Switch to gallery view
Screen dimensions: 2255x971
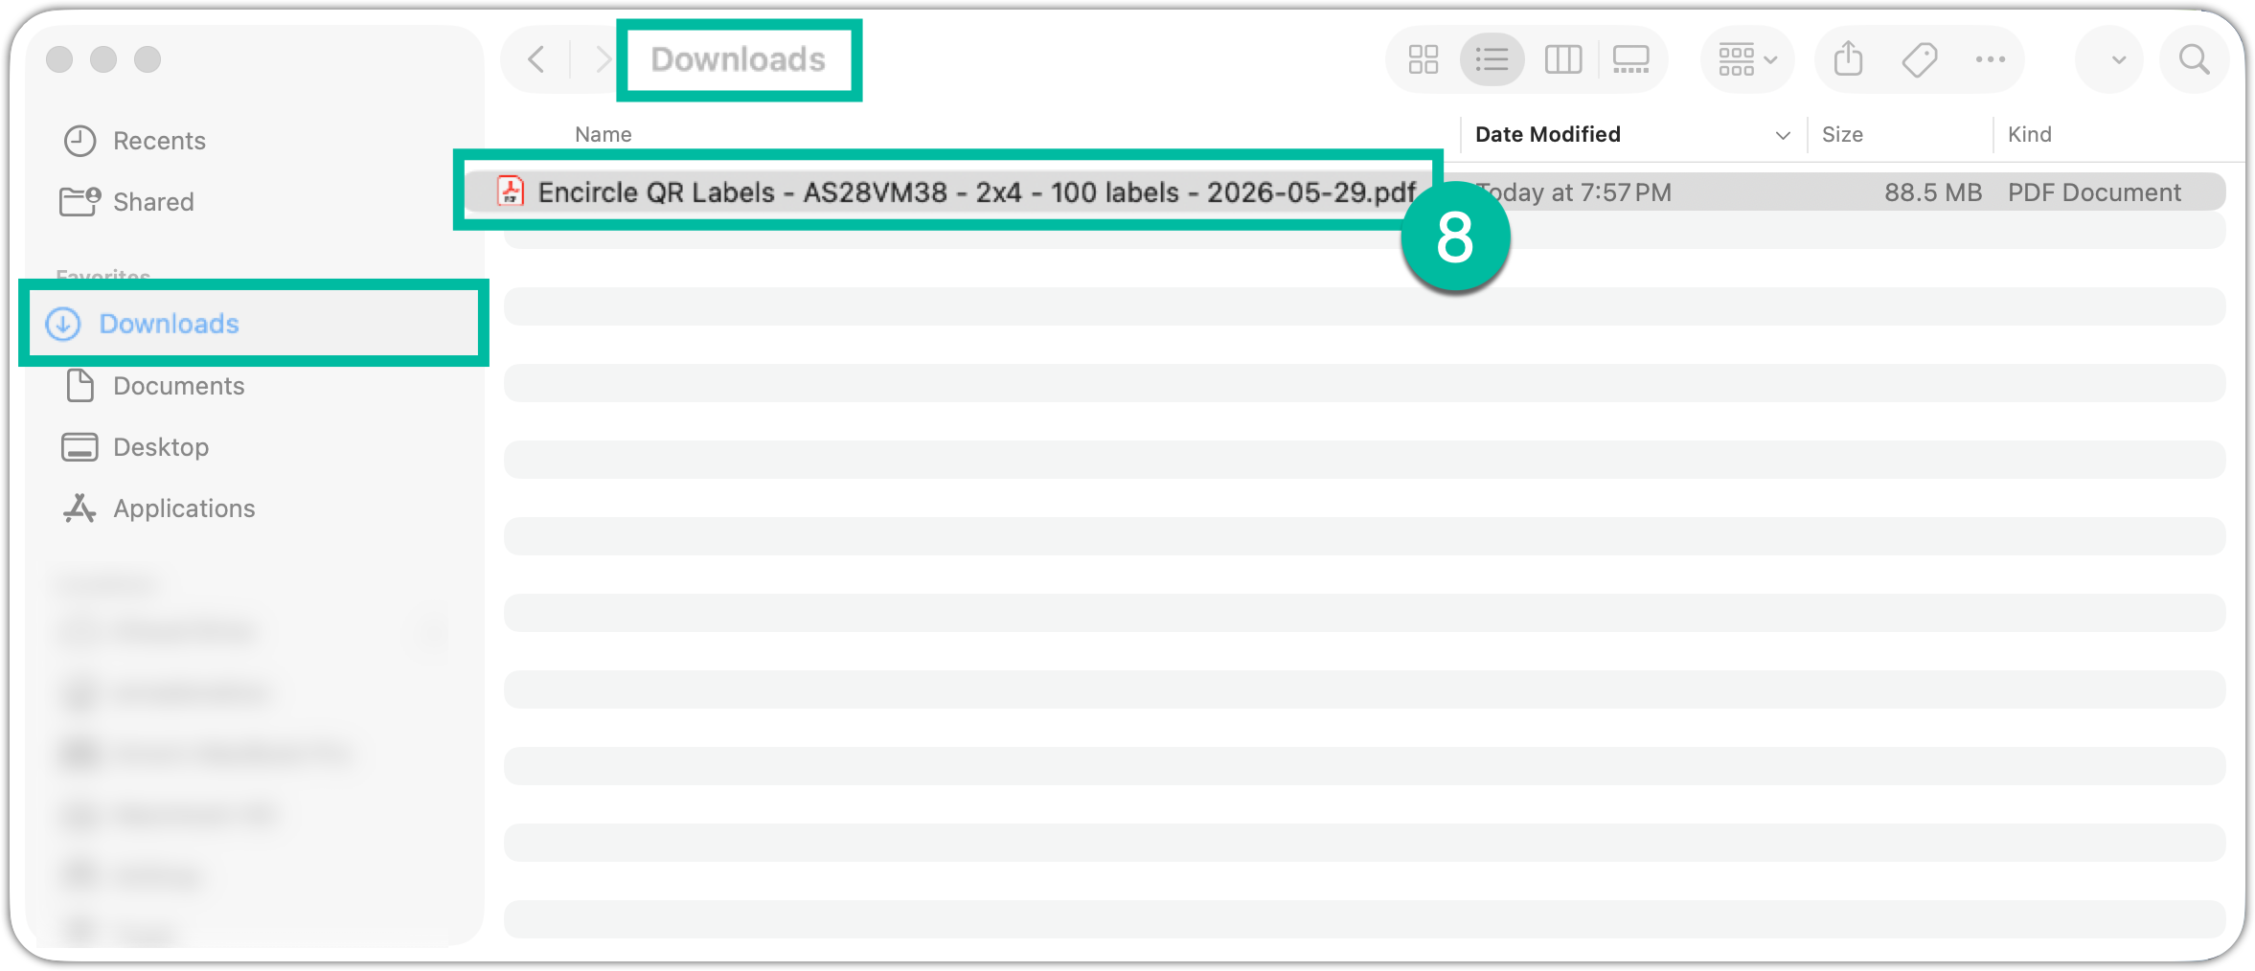point(1630,59)
